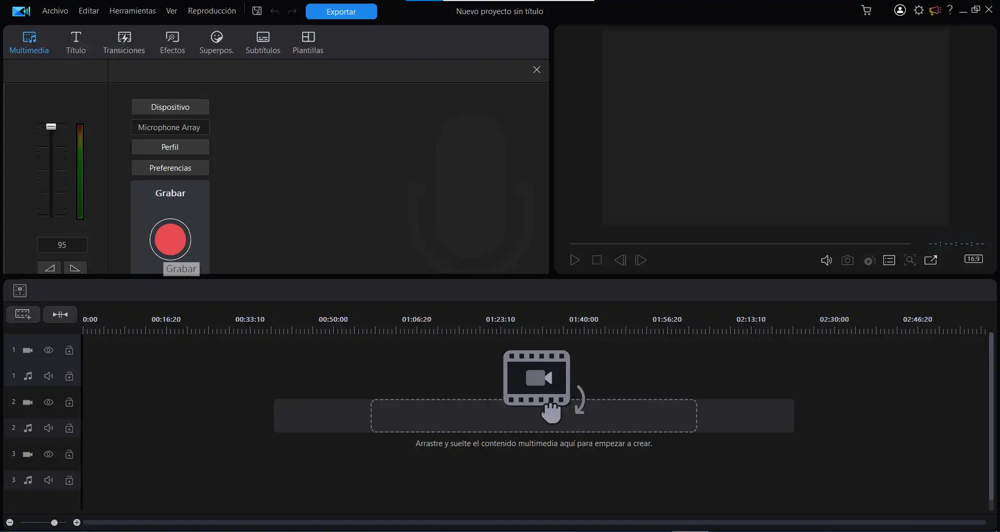Image resolution: width=1000 pixels, height=532 pixels.
Task: Click the volume value field showing 95
Action: pyautogui.click(x=62, y=245)
